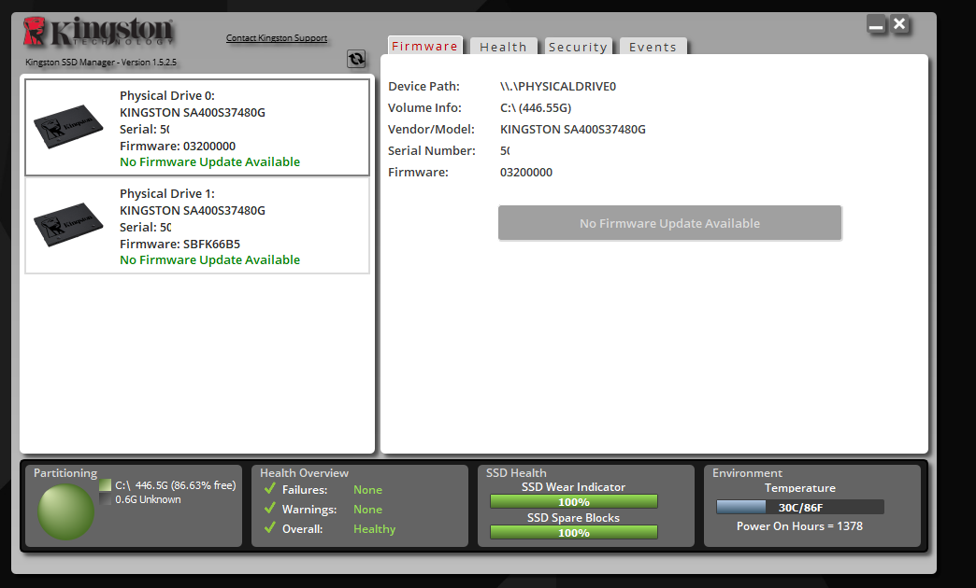976x588 pixels.
Task: Click the 0.6G Unknown partition label
Action: point(148,499)
